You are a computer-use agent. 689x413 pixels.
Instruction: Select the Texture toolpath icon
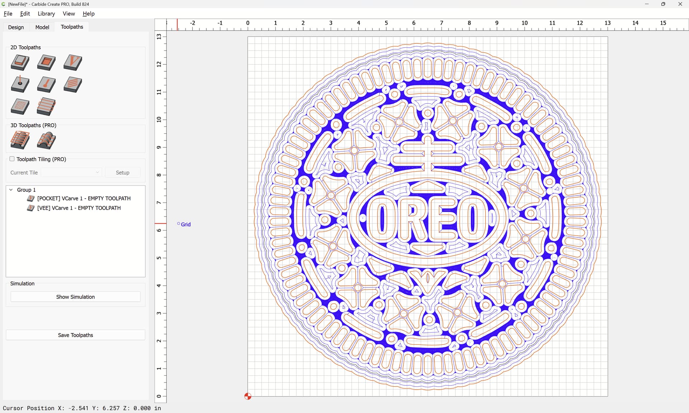73,84
